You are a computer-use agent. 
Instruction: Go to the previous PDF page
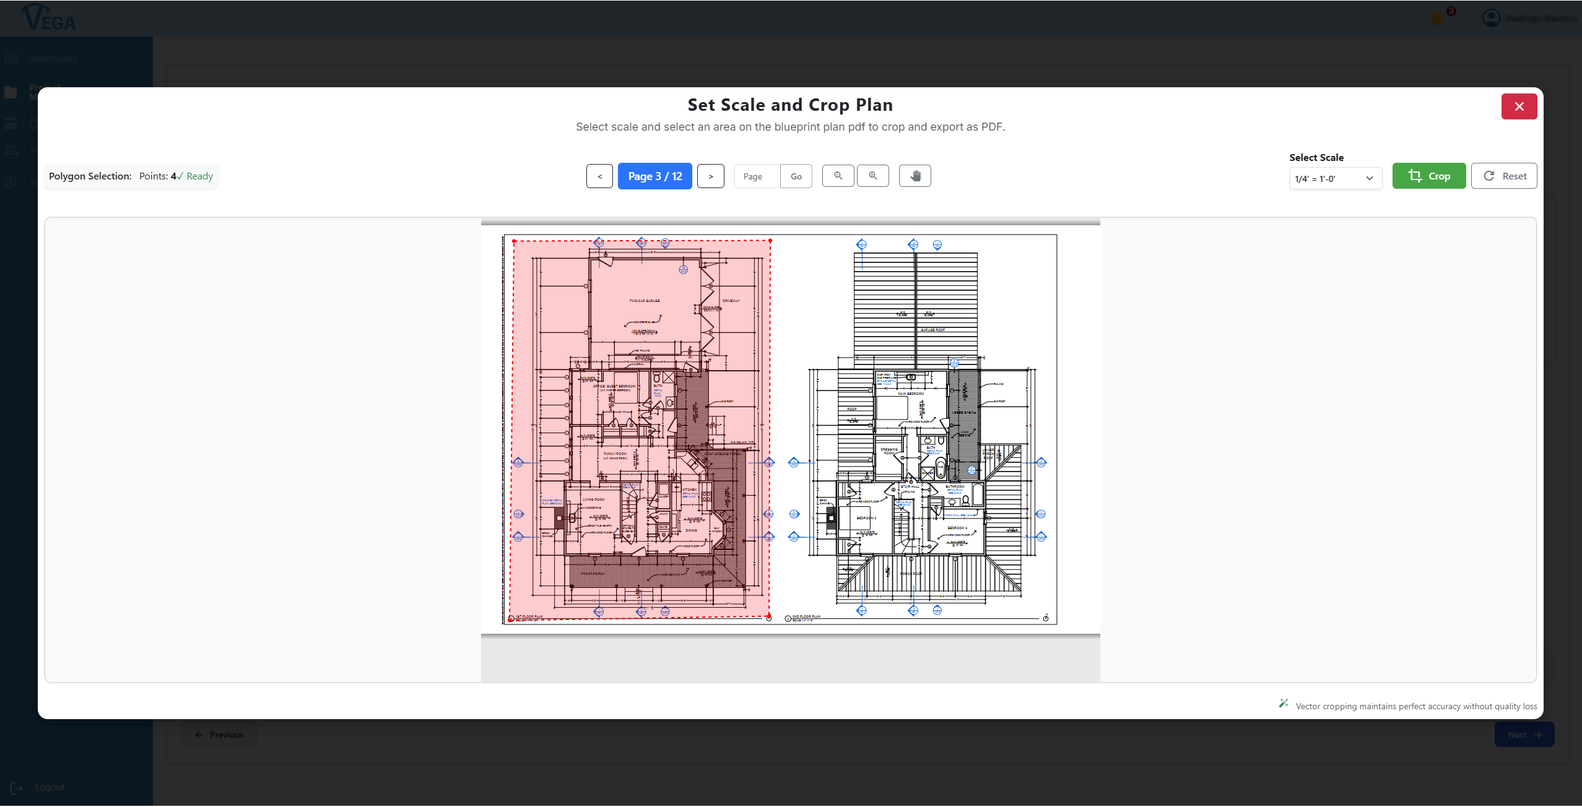point(599,176)
